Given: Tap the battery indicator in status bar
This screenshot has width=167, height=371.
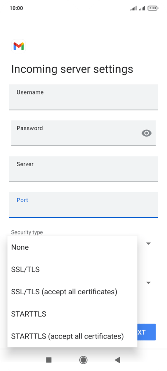Looking at the screenshot, I should [x=153, y=8].
